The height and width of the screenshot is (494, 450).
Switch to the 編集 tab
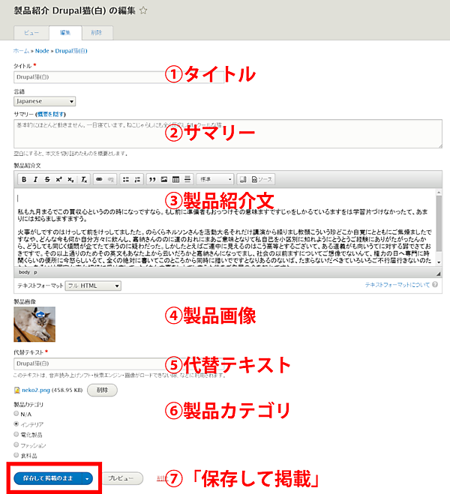[65, 33]
